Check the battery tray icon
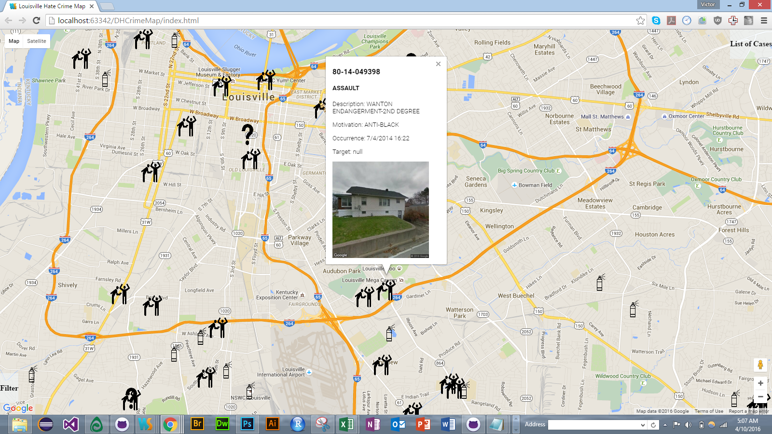This screenshot has width=772, height=434. (701, 425)
